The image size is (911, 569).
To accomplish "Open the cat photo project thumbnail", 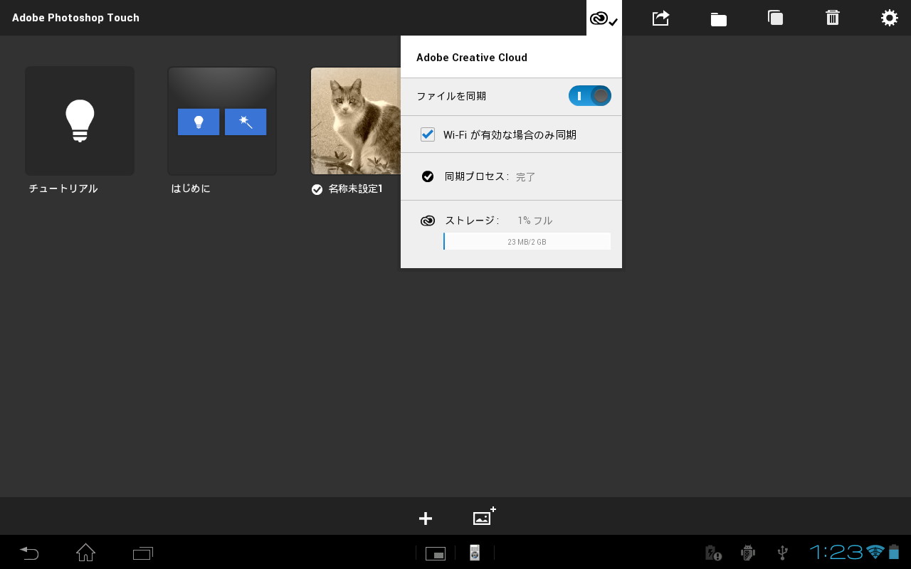I will pos(356,121).
